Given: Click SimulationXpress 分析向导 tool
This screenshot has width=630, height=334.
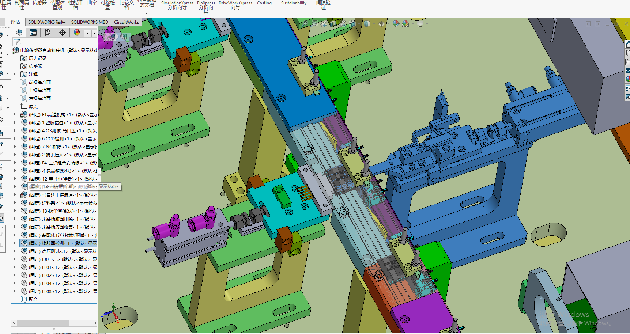Looking at the screenshot, I should click(x=177, y=5).
